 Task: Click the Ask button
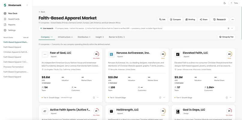pos(162,19)
